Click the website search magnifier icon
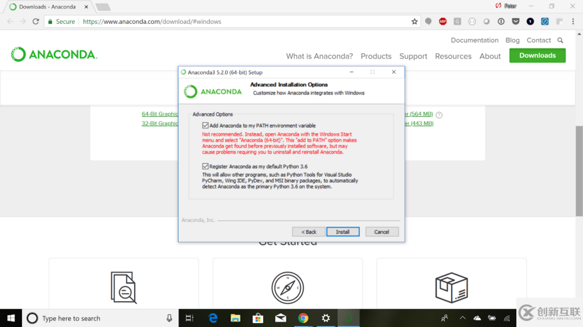Viewport: 583px width, 327px height. click(x=560, y=40)
